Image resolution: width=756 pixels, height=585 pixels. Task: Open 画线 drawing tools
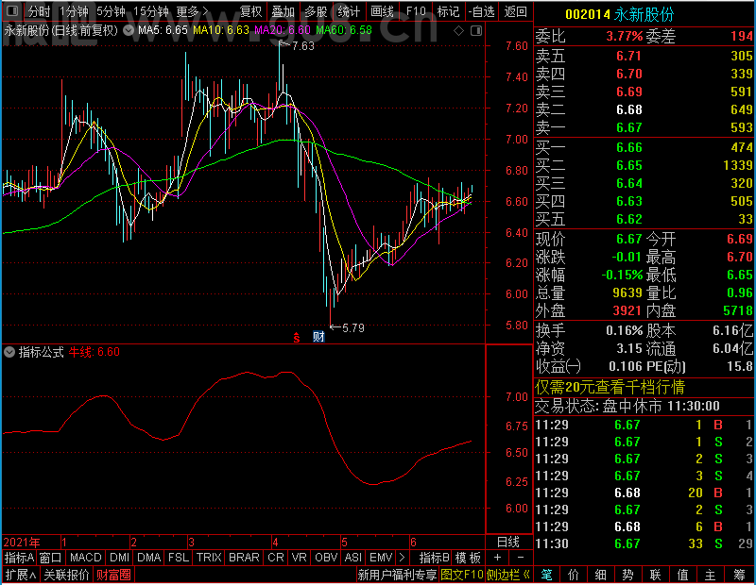383,11
